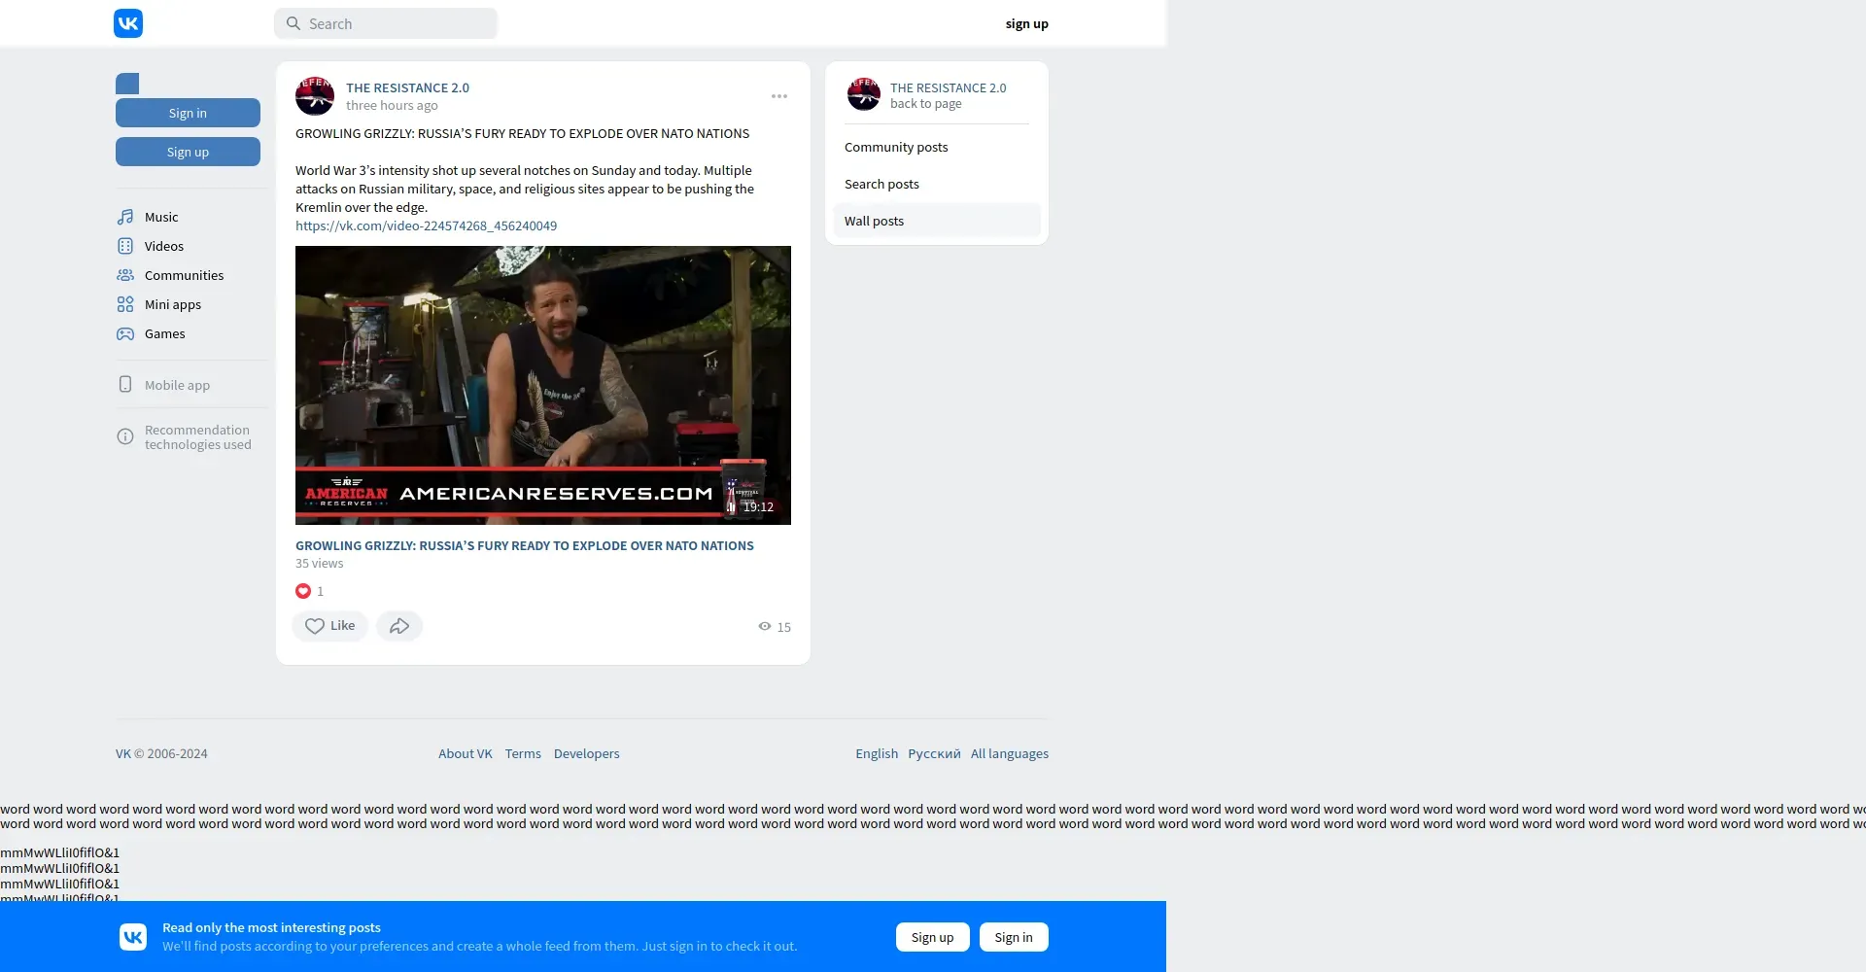This screenshot has width=1866, height=972.
Task: Click the VK logo in bottom banner
Action: tap(133, 937)
